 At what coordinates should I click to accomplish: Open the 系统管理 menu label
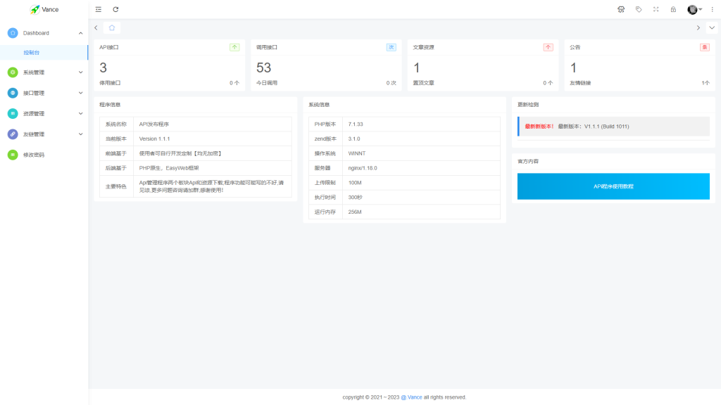[x=34, y=72]
